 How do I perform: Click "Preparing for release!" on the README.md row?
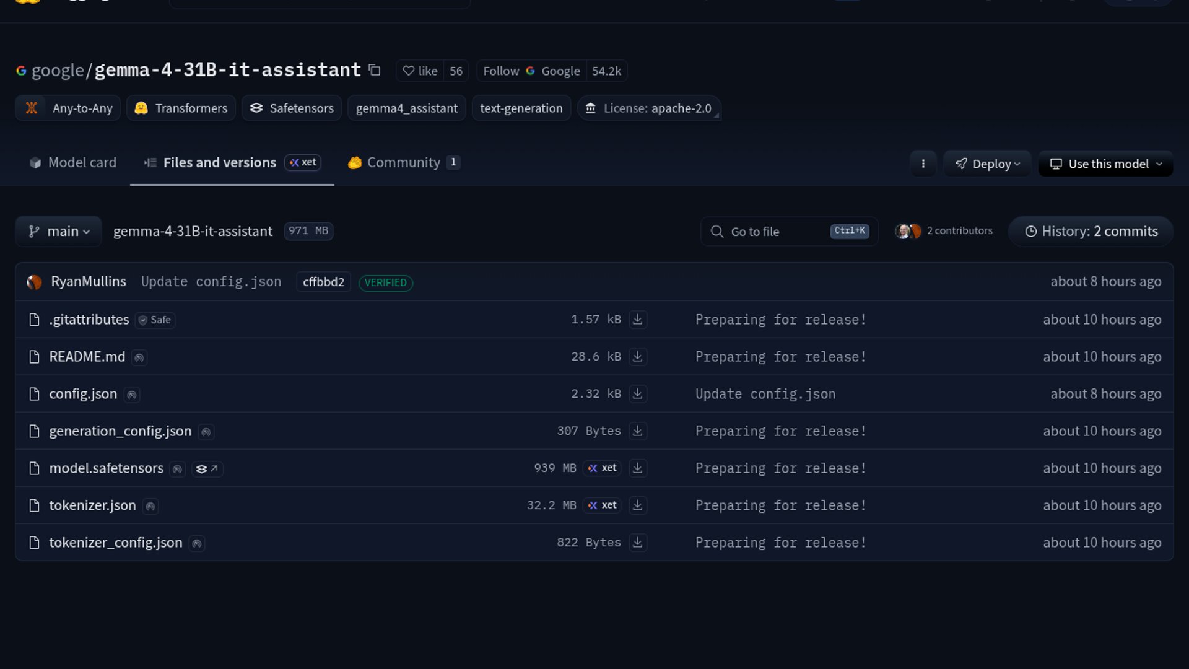[781, 357]
